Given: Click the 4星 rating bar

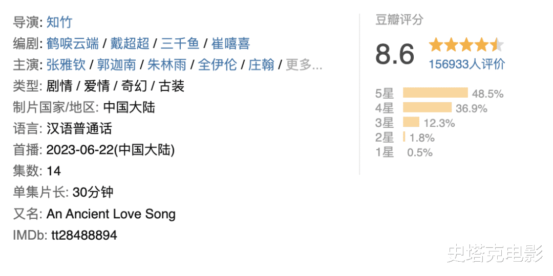Looking at the screenshot, I should click(427, 108).
